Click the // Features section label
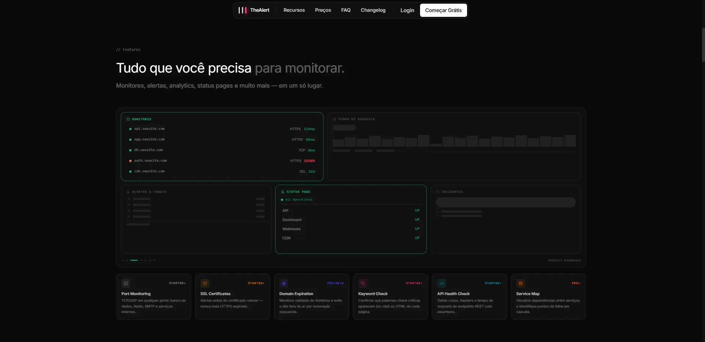 coord(128,49)
